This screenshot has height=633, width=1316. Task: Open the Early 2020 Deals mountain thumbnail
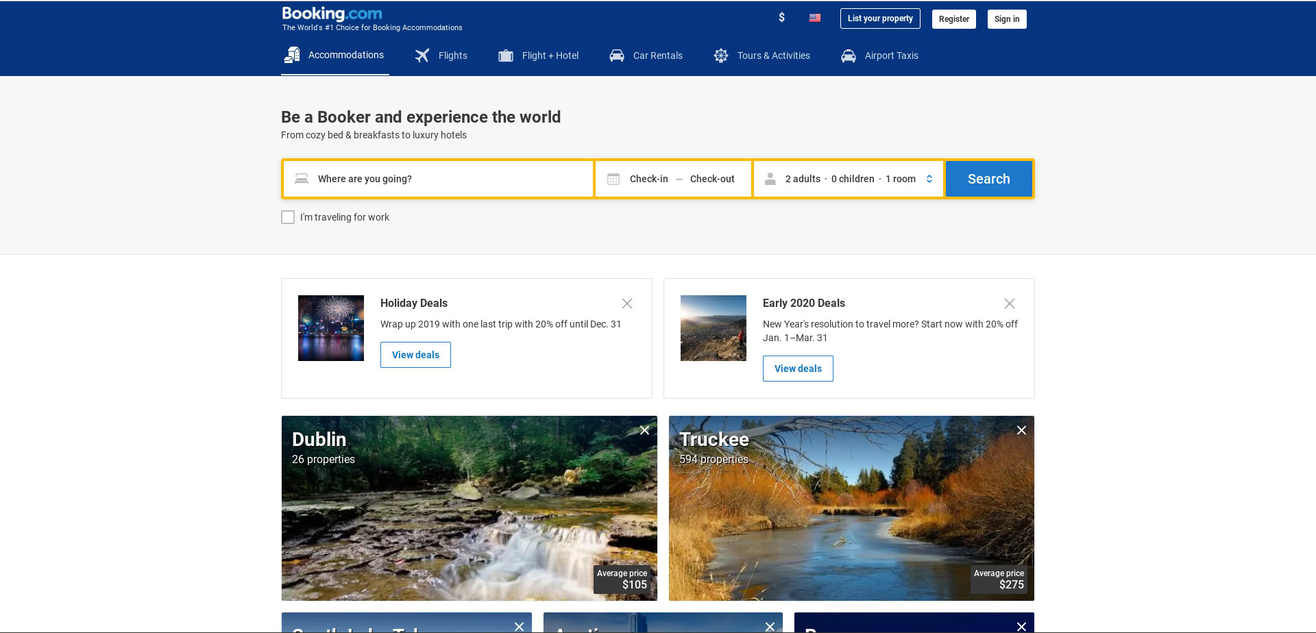click(713, 328)
